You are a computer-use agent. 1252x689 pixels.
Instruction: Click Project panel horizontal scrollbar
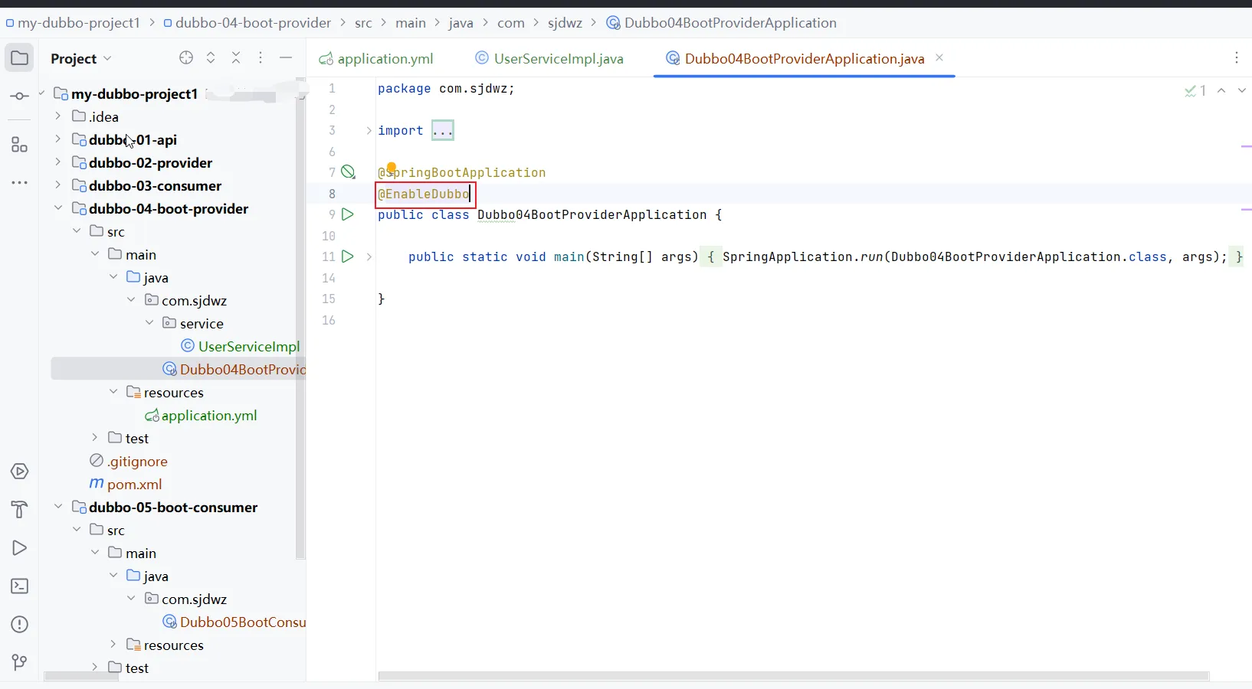[81, 677]
